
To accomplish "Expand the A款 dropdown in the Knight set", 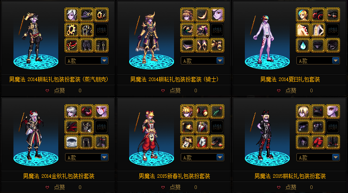I will pyautogui.click(x=202, y=60).
